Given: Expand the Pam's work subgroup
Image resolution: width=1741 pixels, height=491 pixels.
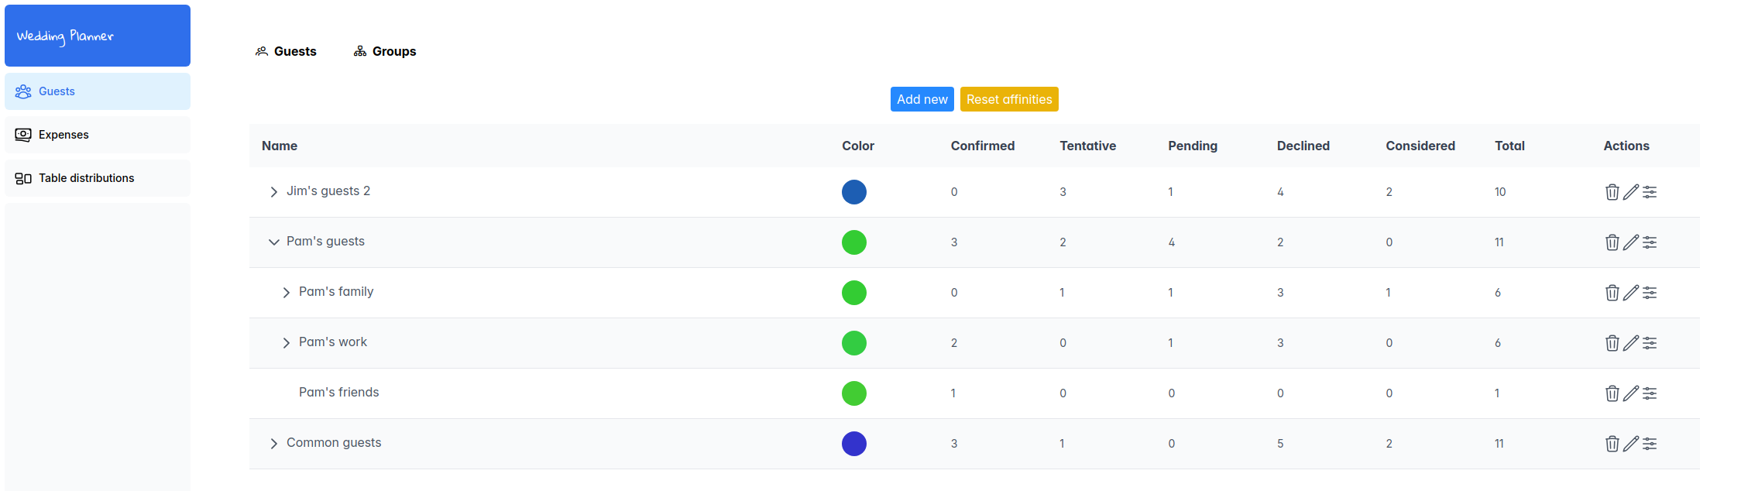Looking at the screenshot, I should 286,343.
